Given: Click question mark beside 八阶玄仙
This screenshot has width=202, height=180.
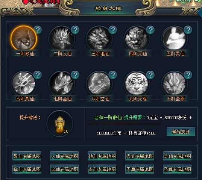Looking at the screenshot, I should pos(113,75).
